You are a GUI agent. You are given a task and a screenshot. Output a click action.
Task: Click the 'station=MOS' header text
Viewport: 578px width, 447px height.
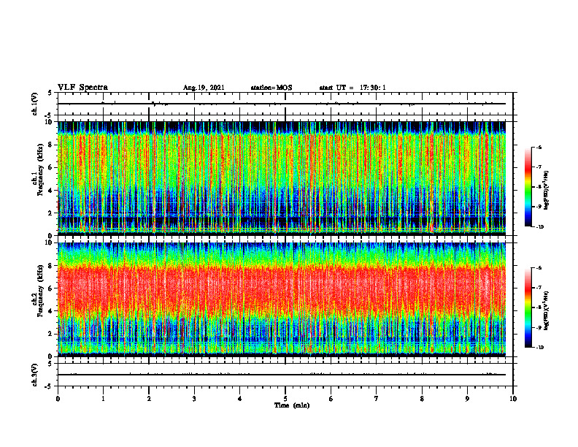click(271, 88)
